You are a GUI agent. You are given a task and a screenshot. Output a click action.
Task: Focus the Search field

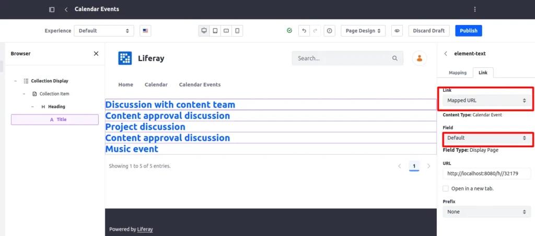point(347,58)
